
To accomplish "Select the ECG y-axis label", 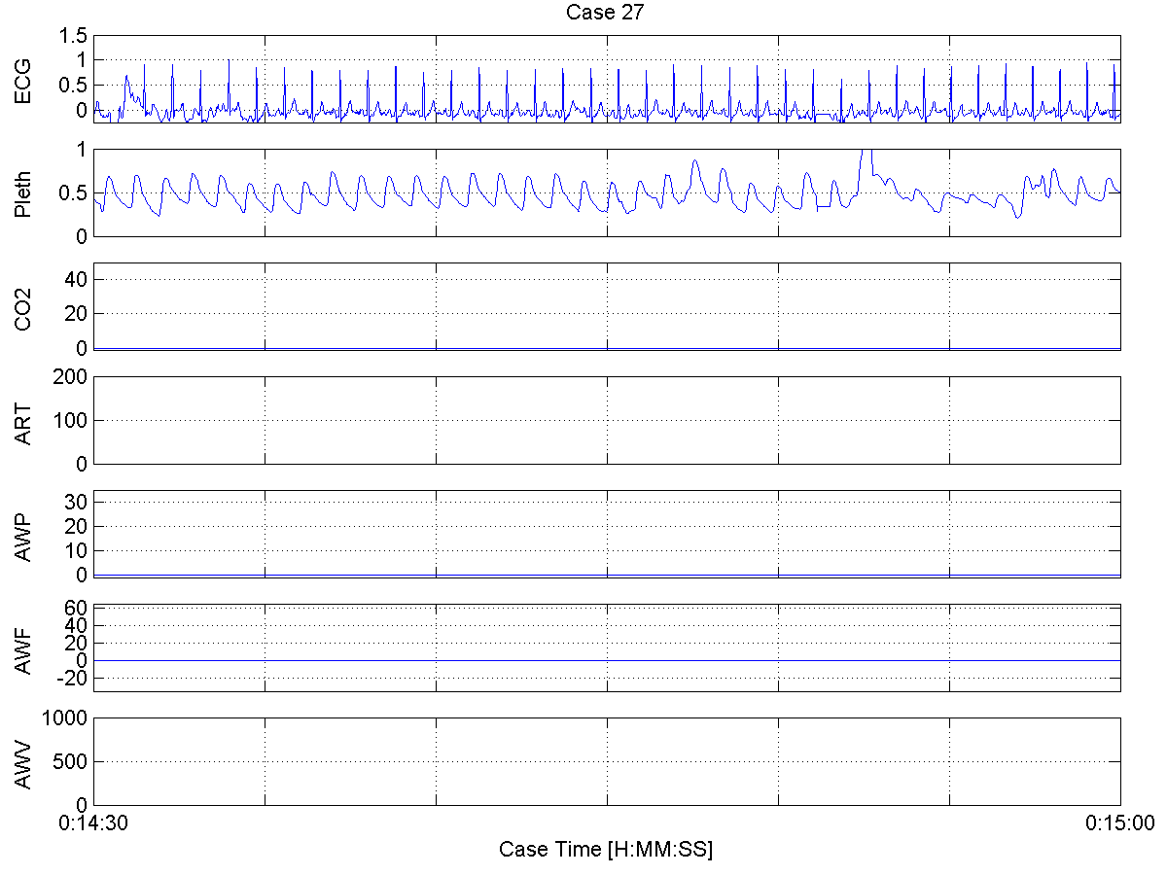I will pos(22,80).
